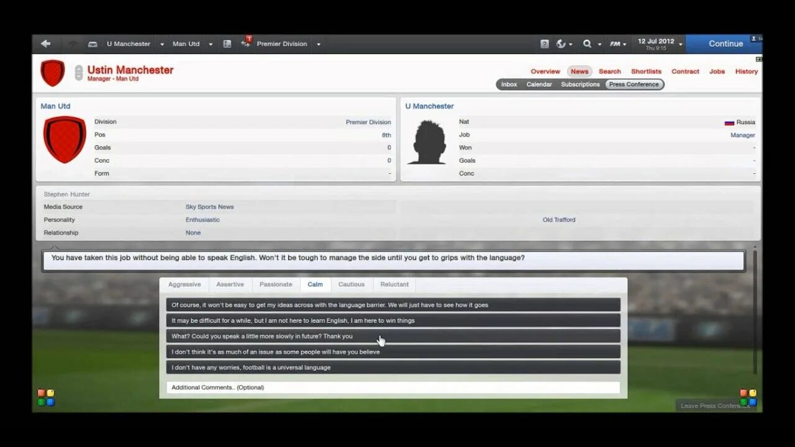795x447 pixels.
Task: Click the Man Utd badge beside manager name
Action: [53, 73]
